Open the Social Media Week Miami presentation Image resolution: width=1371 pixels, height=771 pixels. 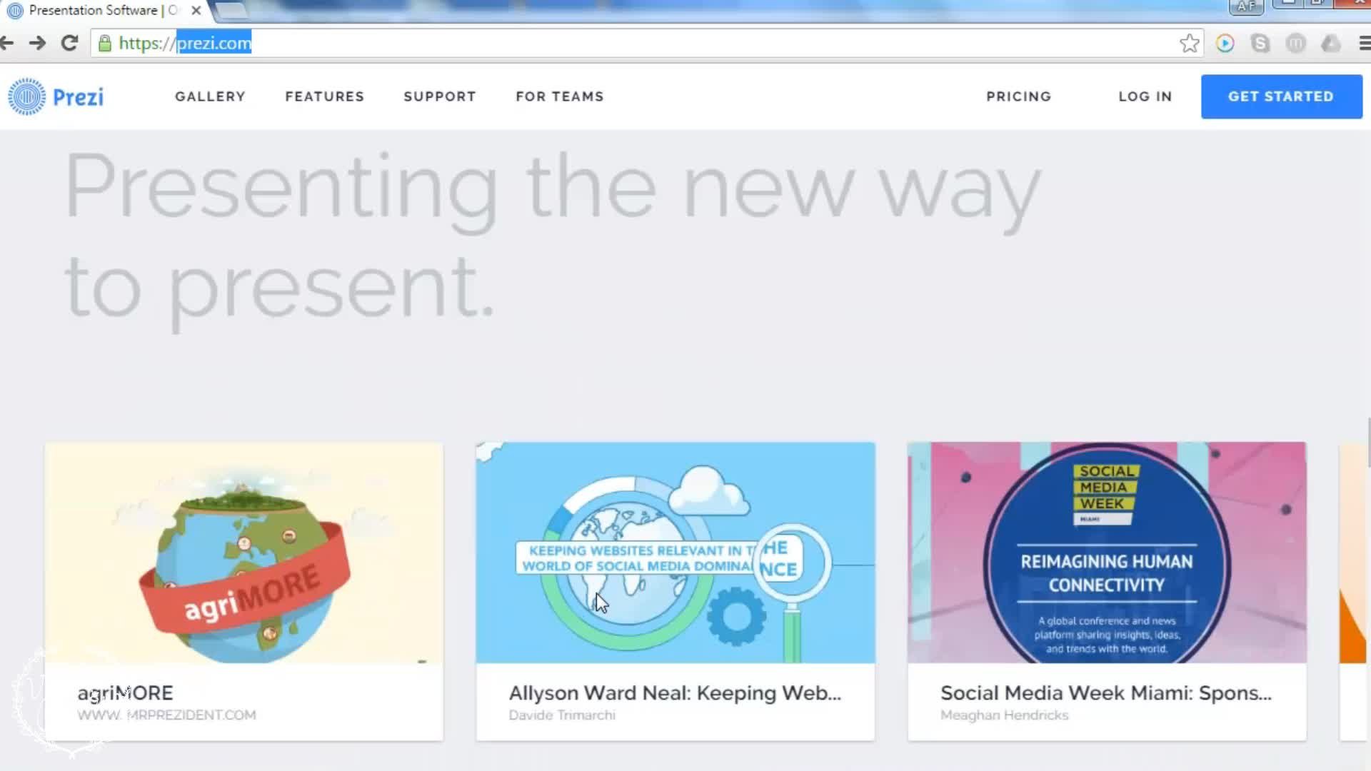point(1106,553)
